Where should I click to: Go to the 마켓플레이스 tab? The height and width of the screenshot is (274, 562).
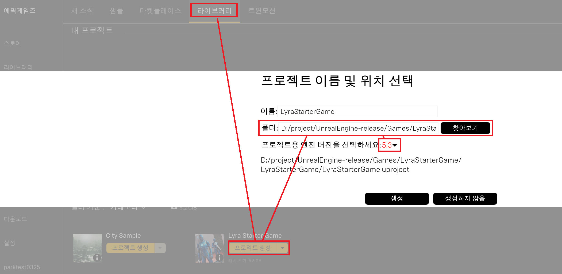tap(160, 11)
